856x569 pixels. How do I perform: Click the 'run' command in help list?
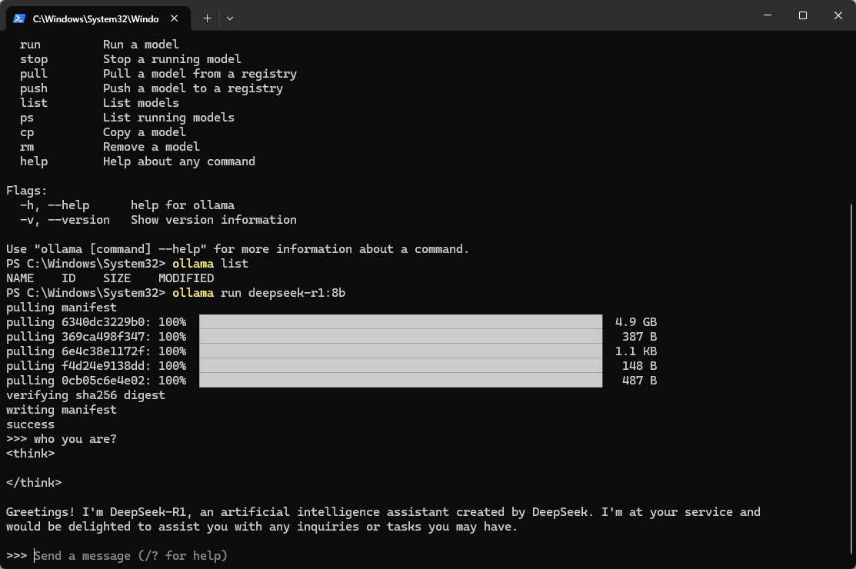point(30,45)
